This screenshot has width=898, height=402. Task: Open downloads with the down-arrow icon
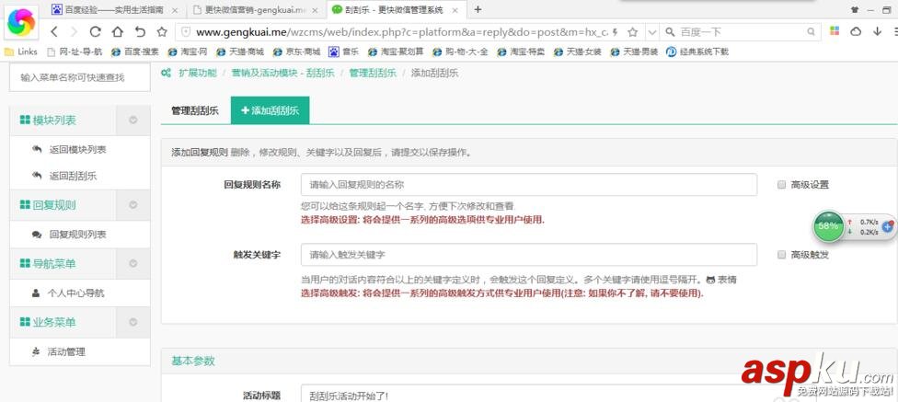(x=877, y=31)
